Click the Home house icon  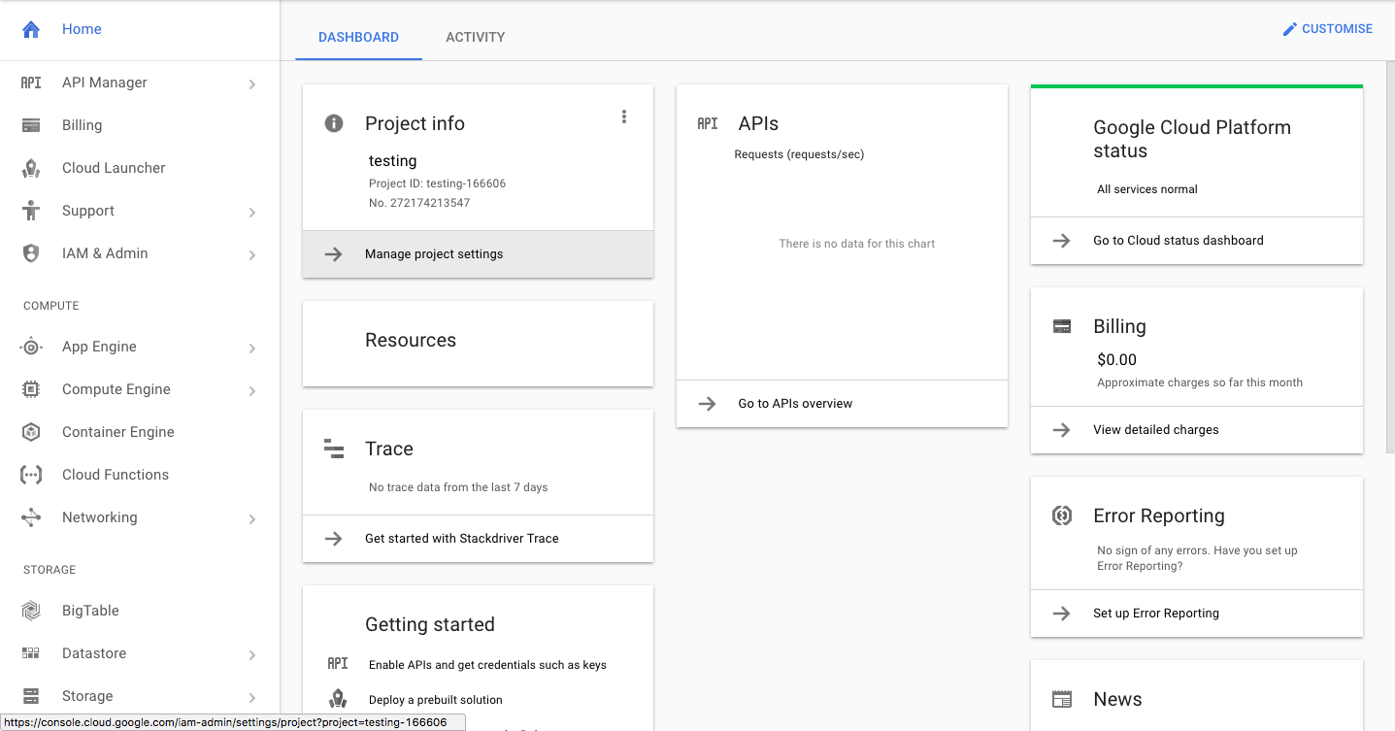click(31, 29)
